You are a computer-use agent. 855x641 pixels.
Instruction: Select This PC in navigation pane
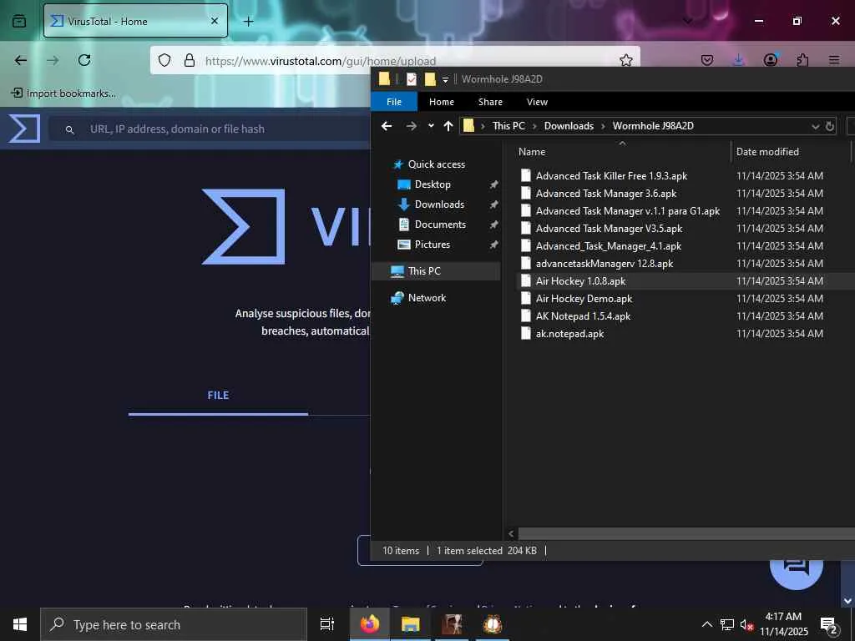(423, 271)
